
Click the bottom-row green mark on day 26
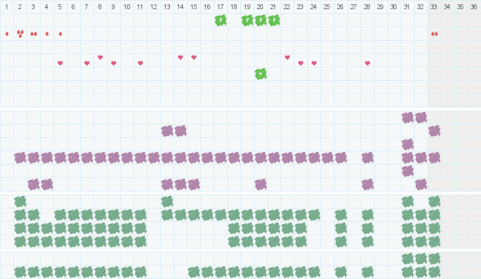click(341, 272)
